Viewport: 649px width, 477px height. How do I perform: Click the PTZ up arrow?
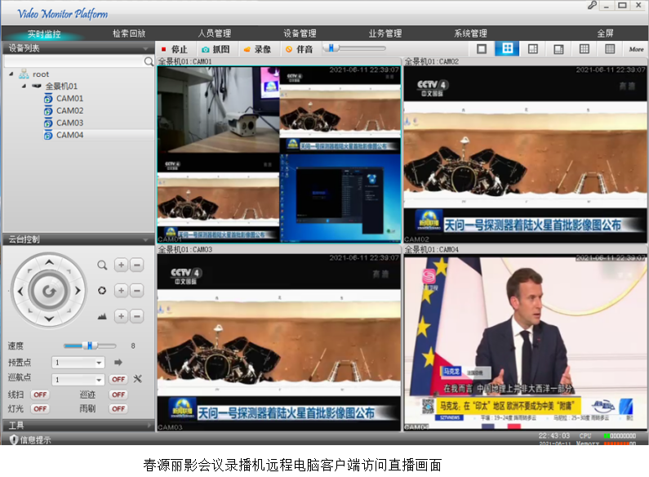tap(49, 262)
